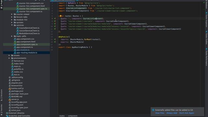Expand the environments folder
Viewport: 208px width, 117px height.
pyautogui.click(x=9, y=58)
